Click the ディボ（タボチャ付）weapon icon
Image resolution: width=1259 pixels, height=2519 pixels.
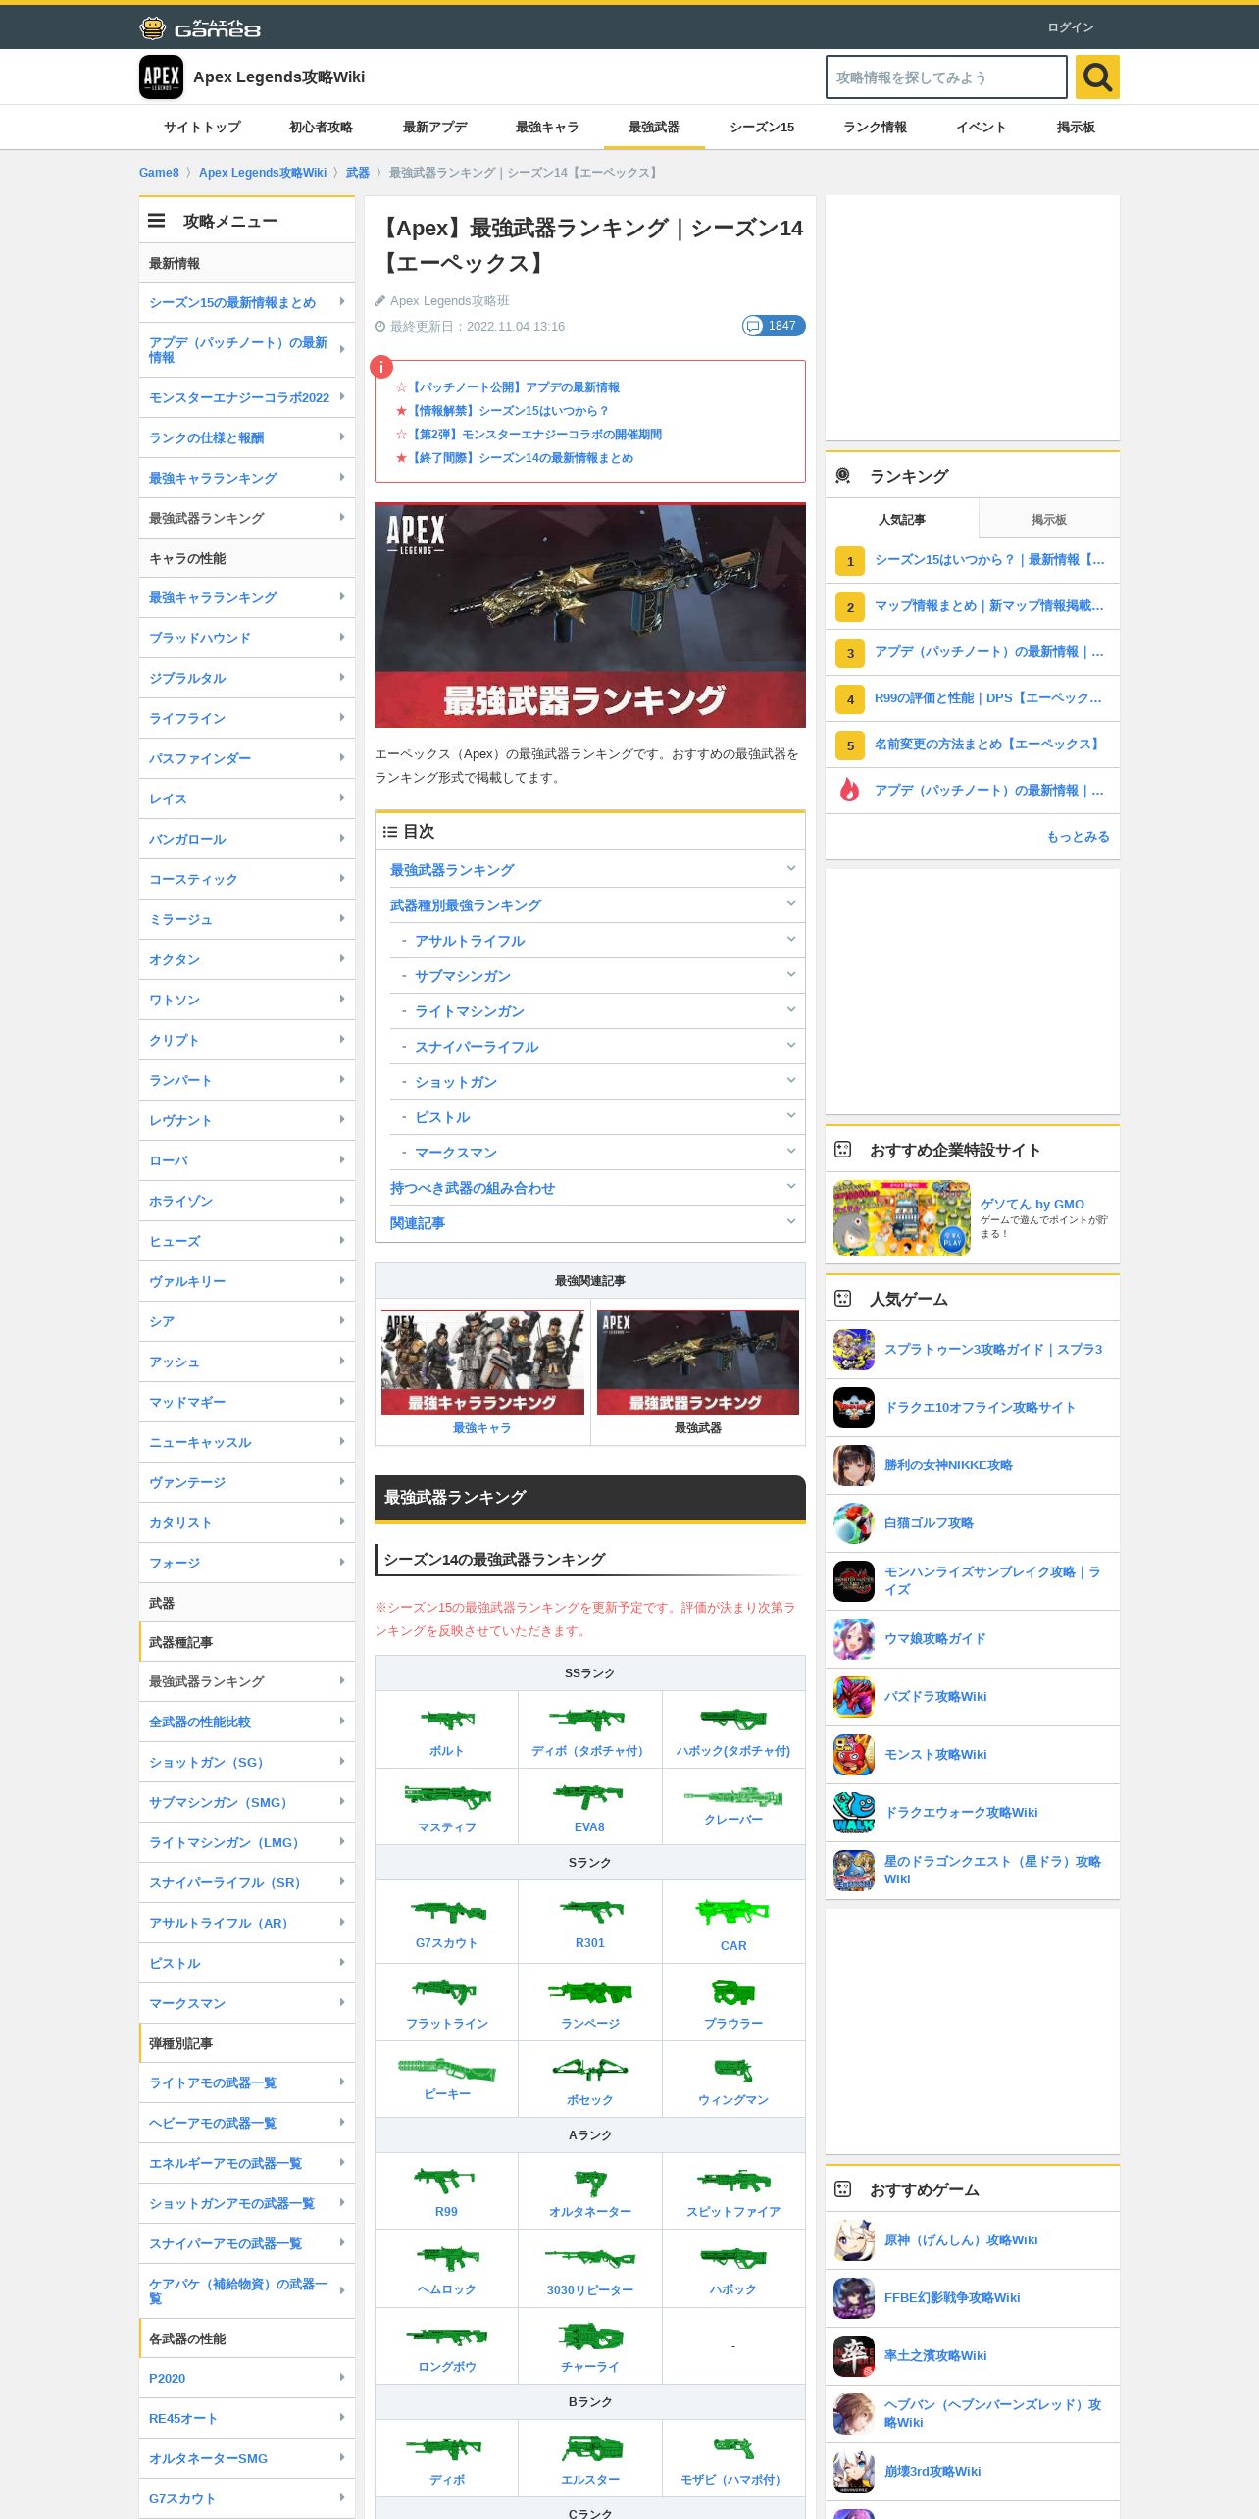(588, 1719)
